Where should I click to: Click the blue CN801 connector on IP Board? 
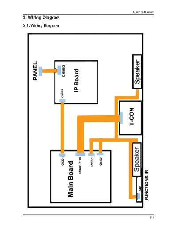click(x=62, y=101)
